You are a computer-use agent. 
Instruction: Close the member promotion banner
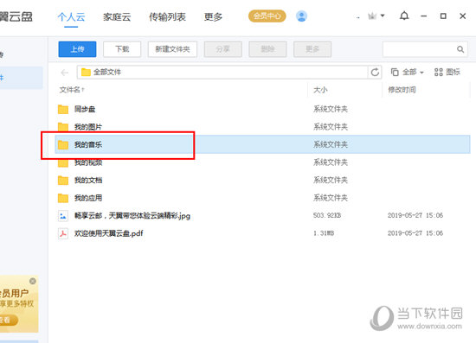tap(33, 281)
